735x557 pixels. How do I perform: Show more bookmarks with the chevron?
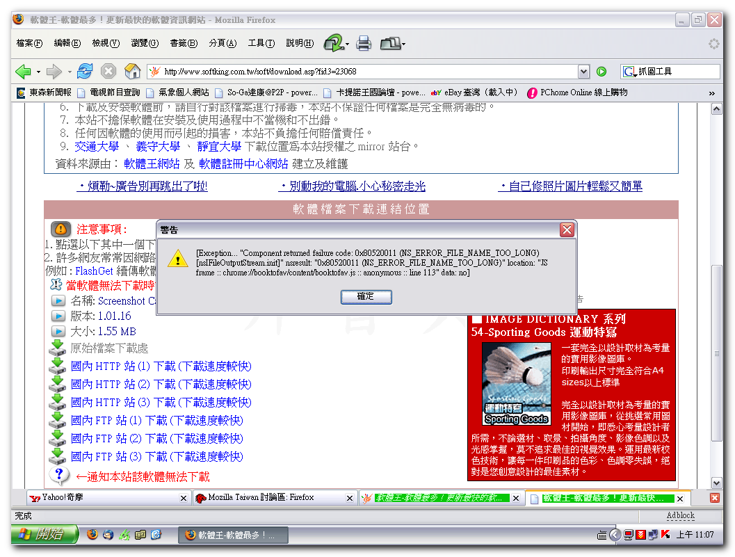711,92
